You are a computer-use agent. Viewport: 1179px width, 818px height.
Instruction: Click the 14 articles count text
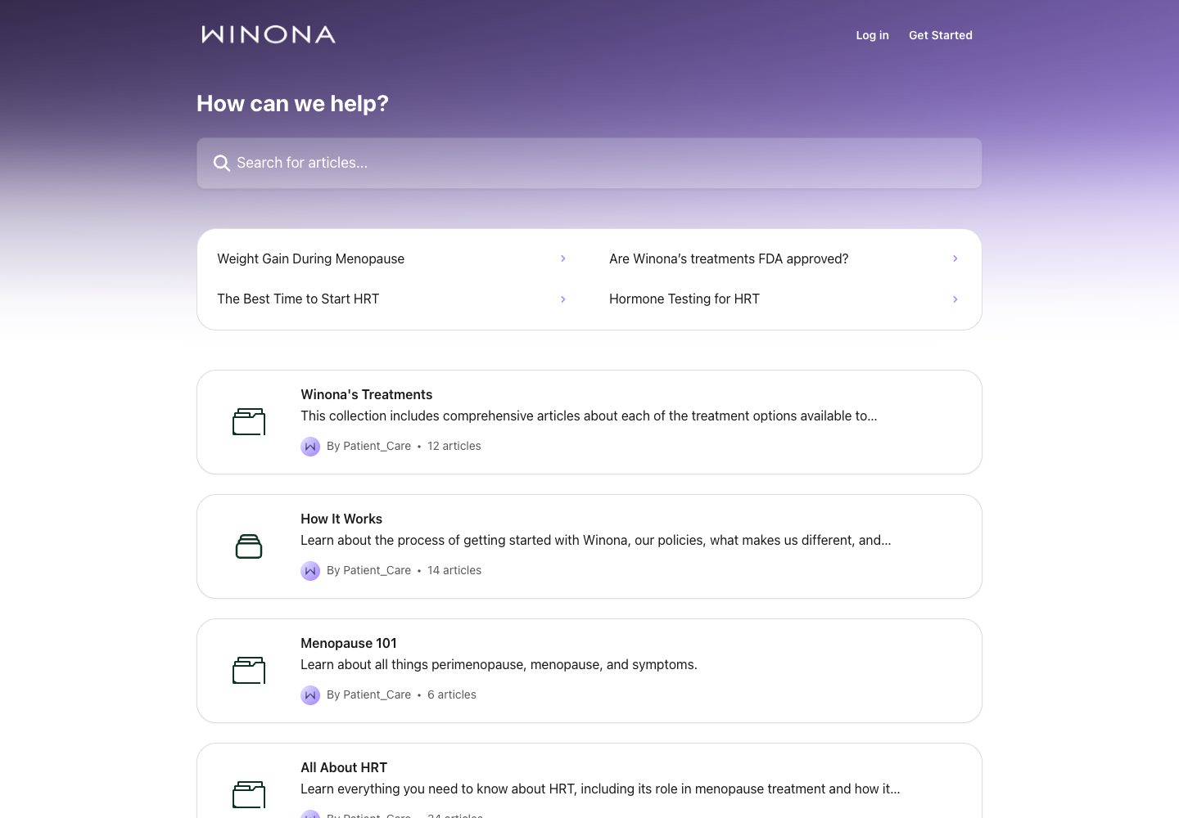454,570
